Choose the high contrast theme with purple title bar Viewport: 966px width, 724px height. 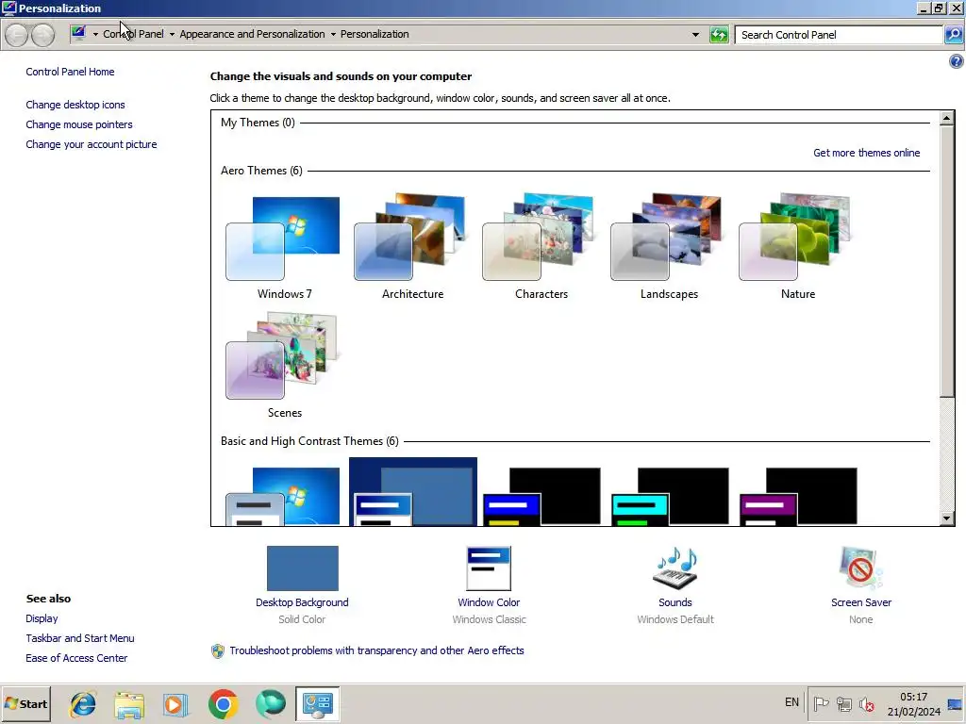(798, 496)
